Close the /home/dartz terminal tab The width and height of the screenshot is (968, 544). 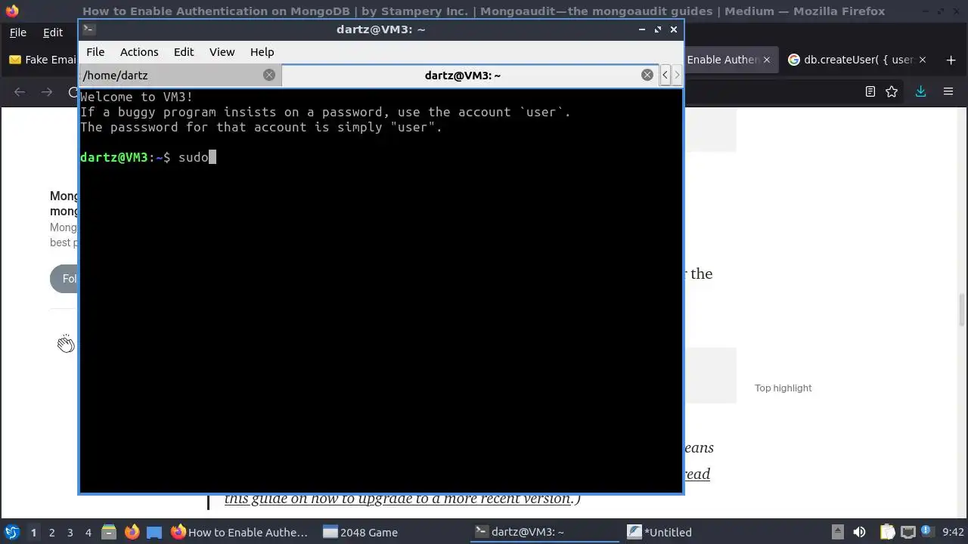pyautogui.click(x=268, y=75)
